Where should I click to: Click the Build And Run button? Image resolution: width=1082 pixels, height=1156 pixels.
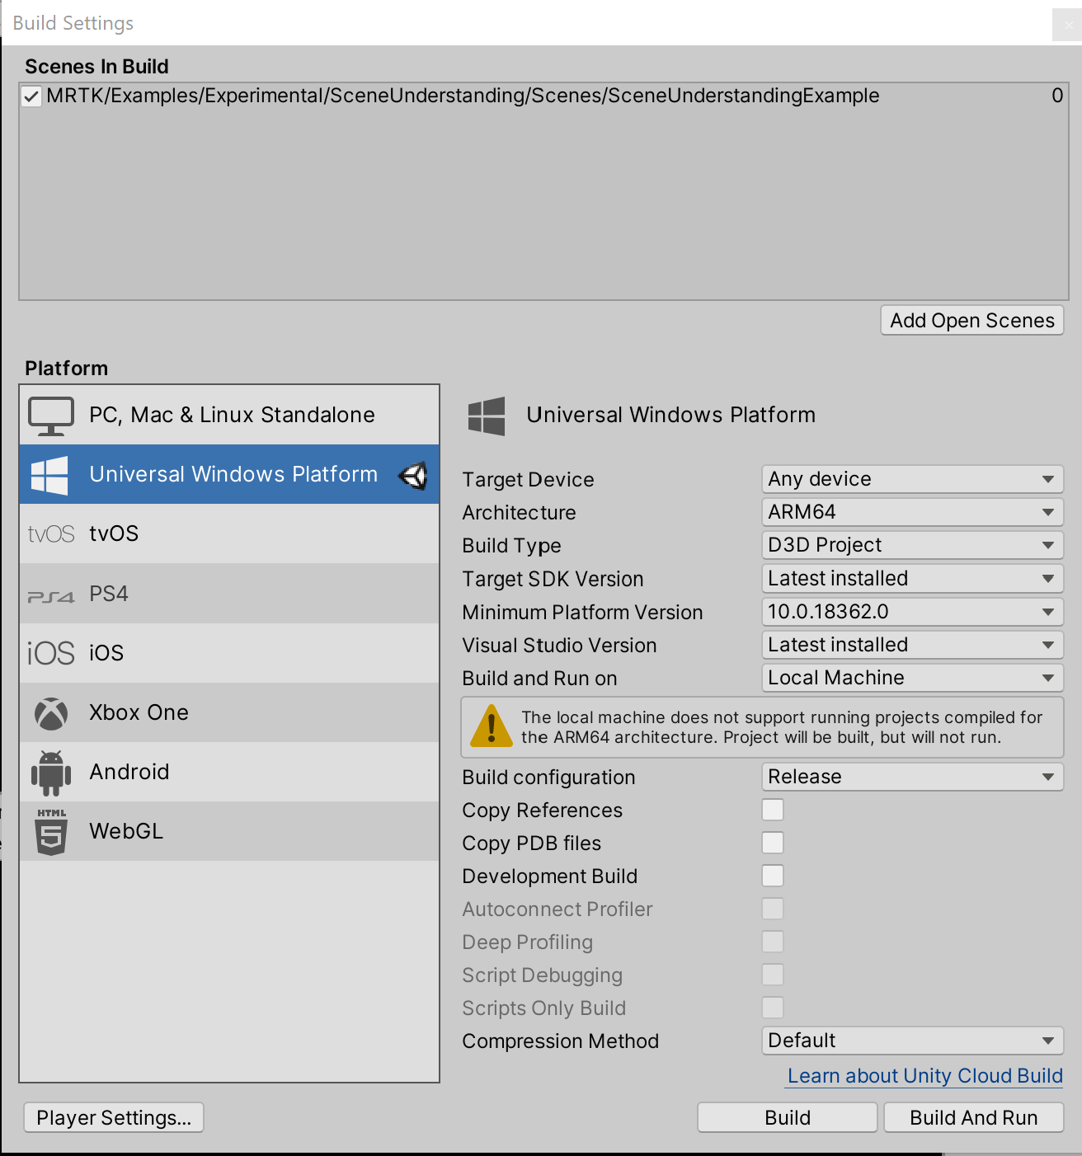coord(974,1118)
